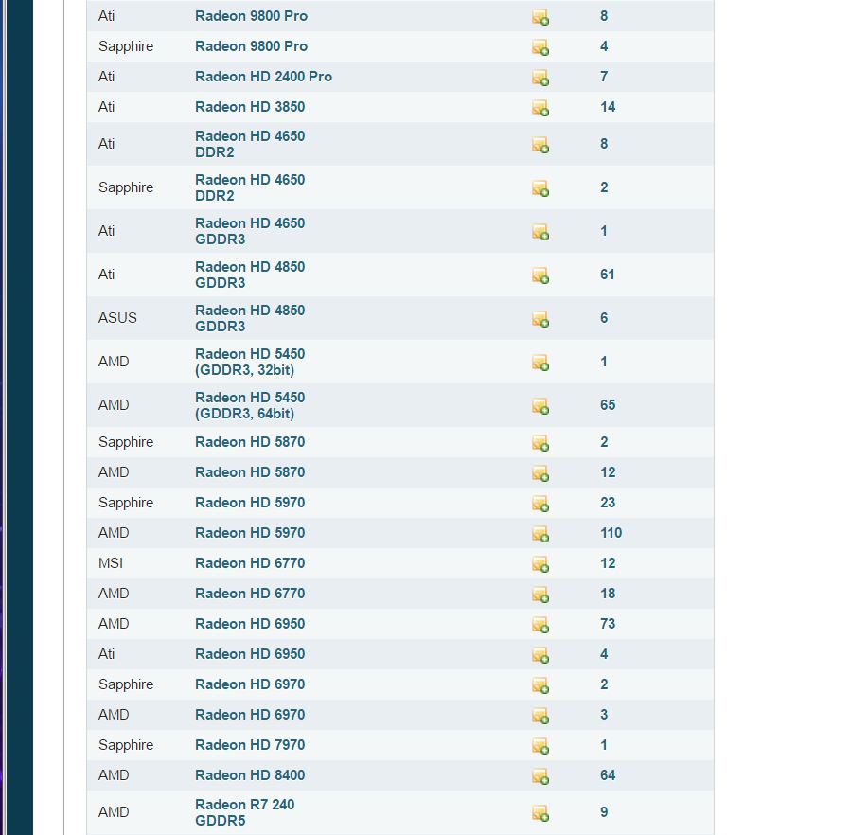This screenshot has width=868, height=835.
Task: Click the count 65 for Radeon HD 5450 64bit
Action: [608, 405]
